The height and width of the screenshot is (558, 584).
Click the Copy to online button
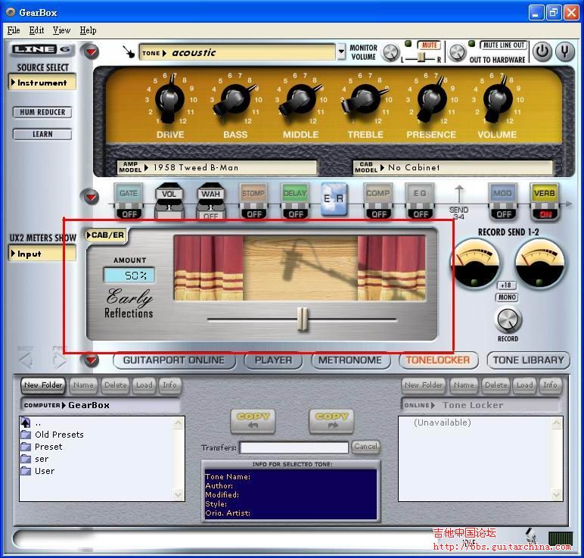tap(331, 421)
